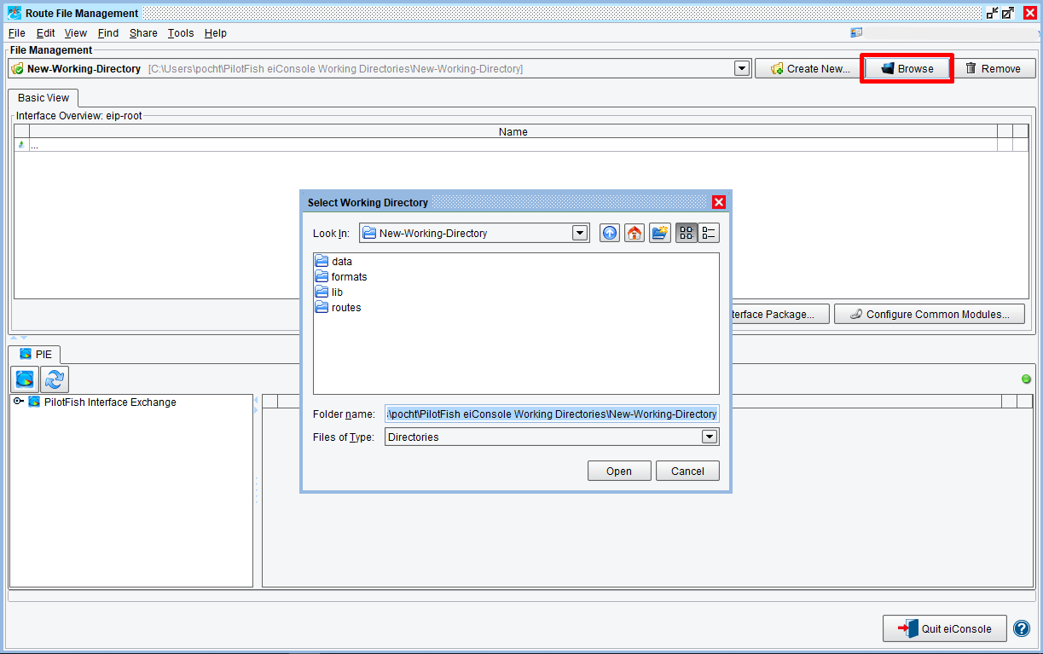Close the Select Working Directory dialog
1043x654 pixels.
coord(719,202)
